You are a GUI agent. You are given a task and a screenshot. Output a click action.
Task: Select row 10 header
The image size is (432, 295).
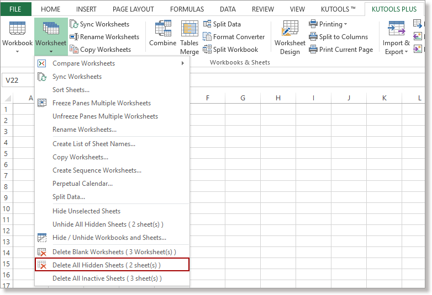[x=6, y=209]
